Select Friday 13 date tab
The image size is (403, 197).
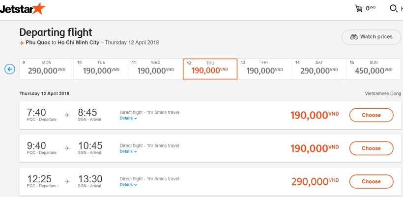point(264,69)
